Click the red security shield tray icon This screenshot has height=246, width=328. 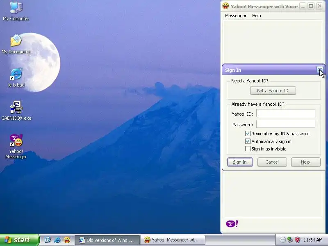coord(297,240)
